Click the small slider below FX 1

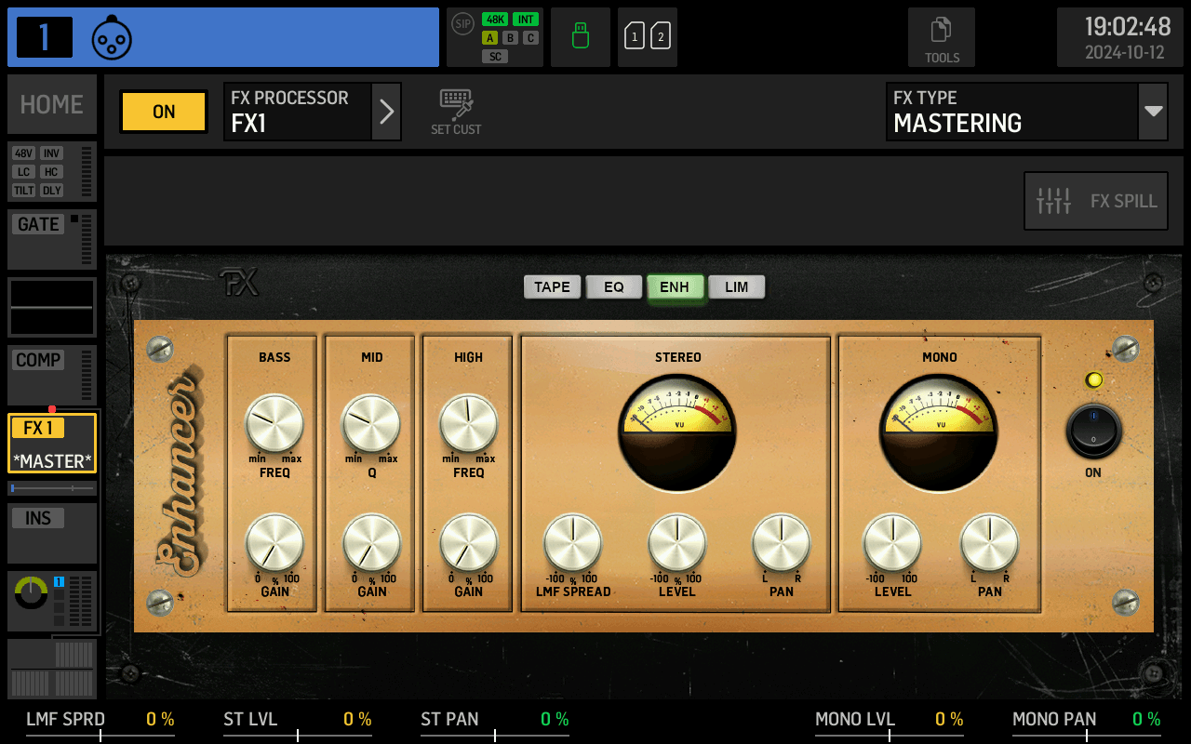(x=52, y=488)
